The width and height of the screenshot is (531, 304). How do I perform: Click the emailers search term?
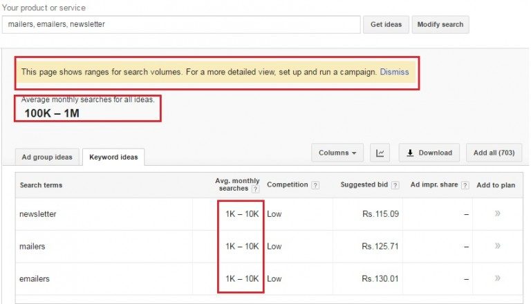(x=35, y=279)
